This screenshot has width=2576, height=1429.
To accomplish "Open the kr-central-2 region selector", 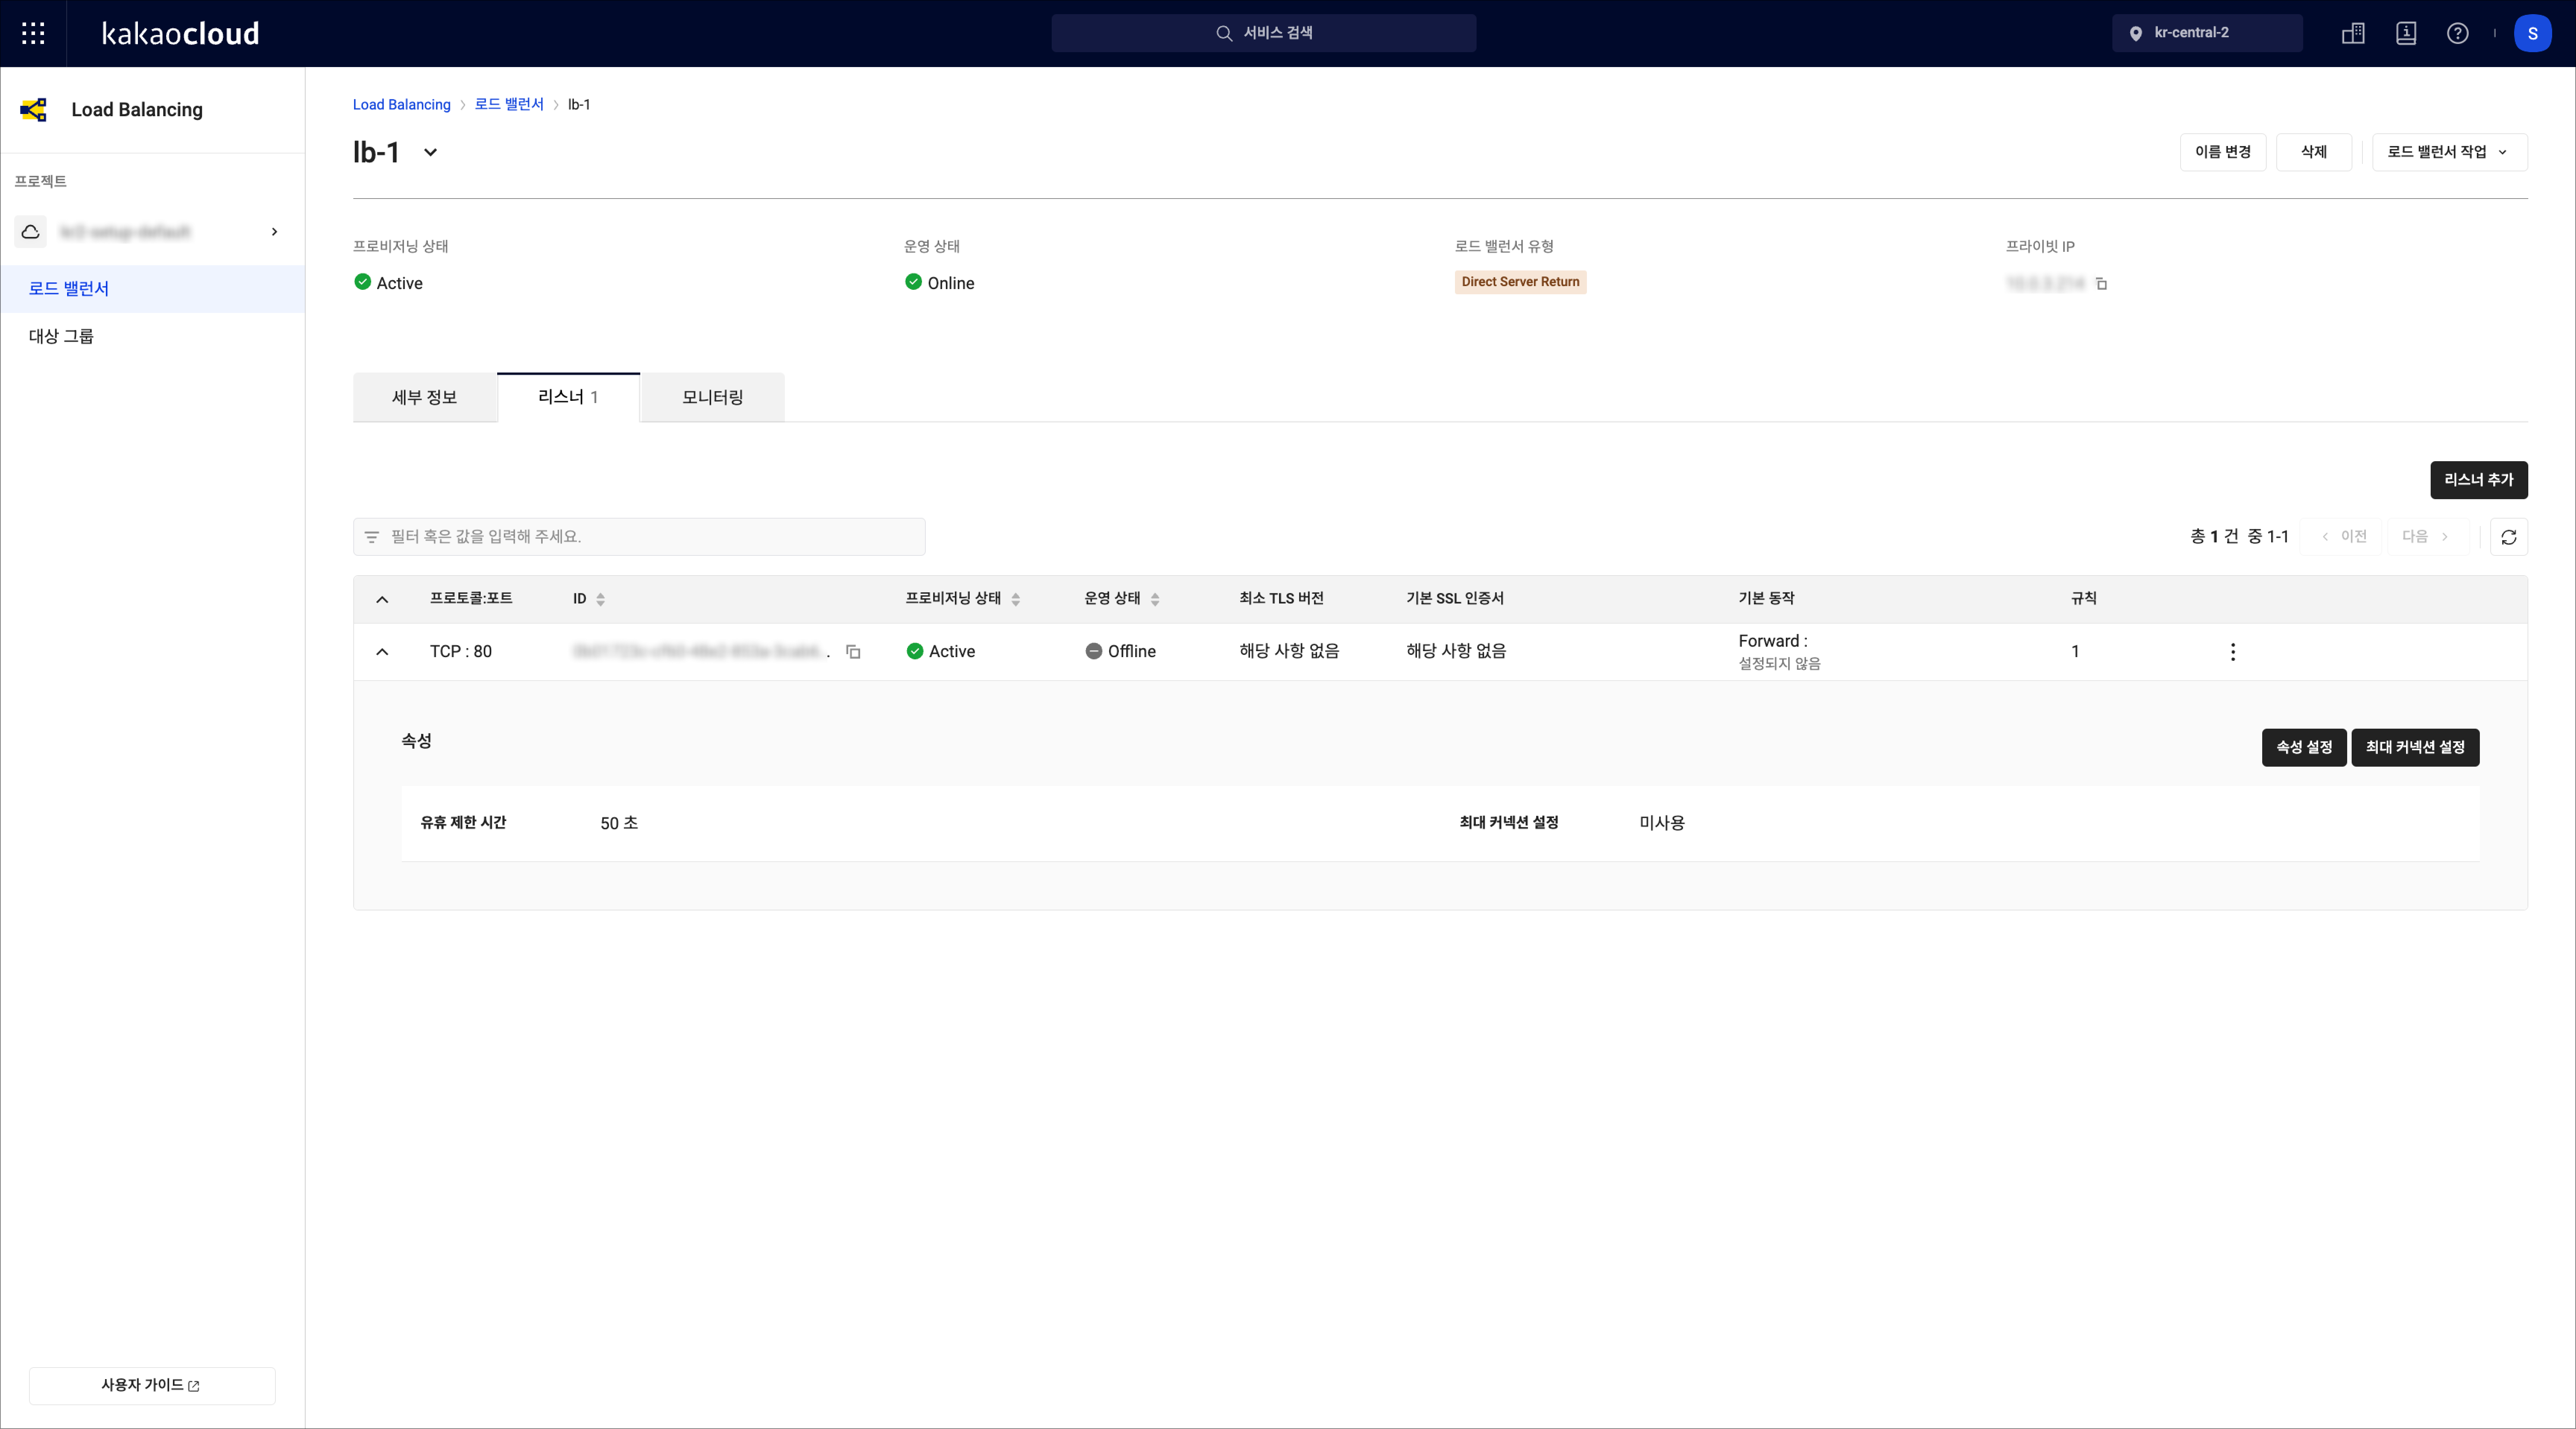I will 2207,33.
